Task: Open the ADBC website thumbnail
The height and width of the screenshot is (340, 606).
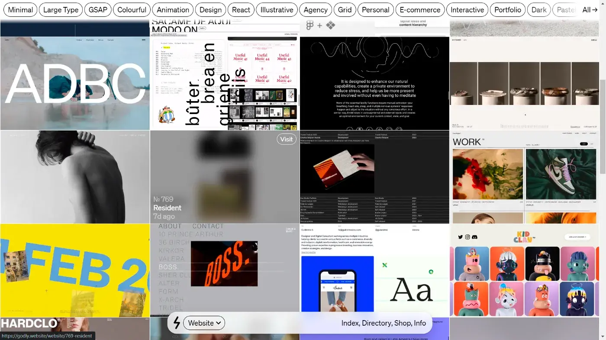Action: (75, 83)
